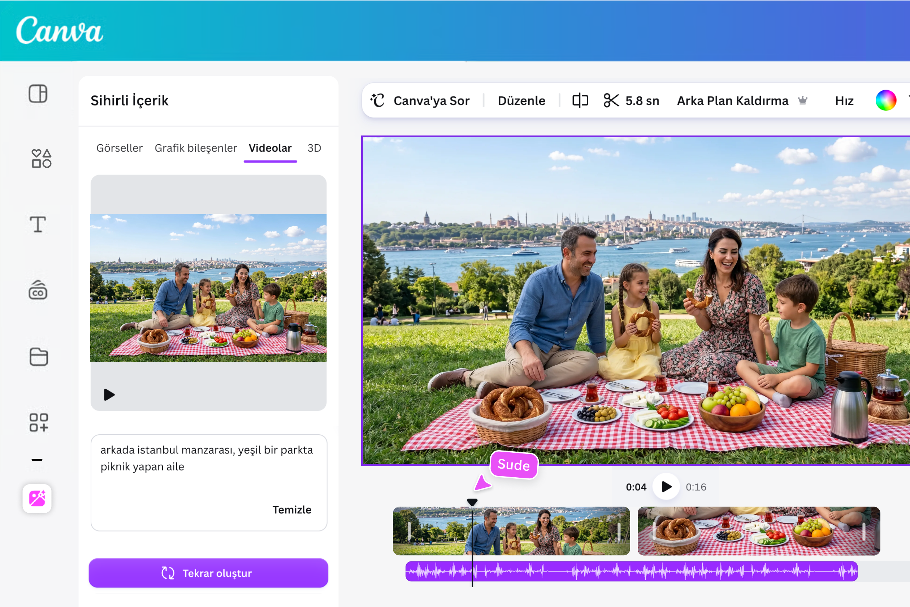Switch to the Grafik bileşenler tab
Viewport: 910px width, 607px height.
[196, 148]
